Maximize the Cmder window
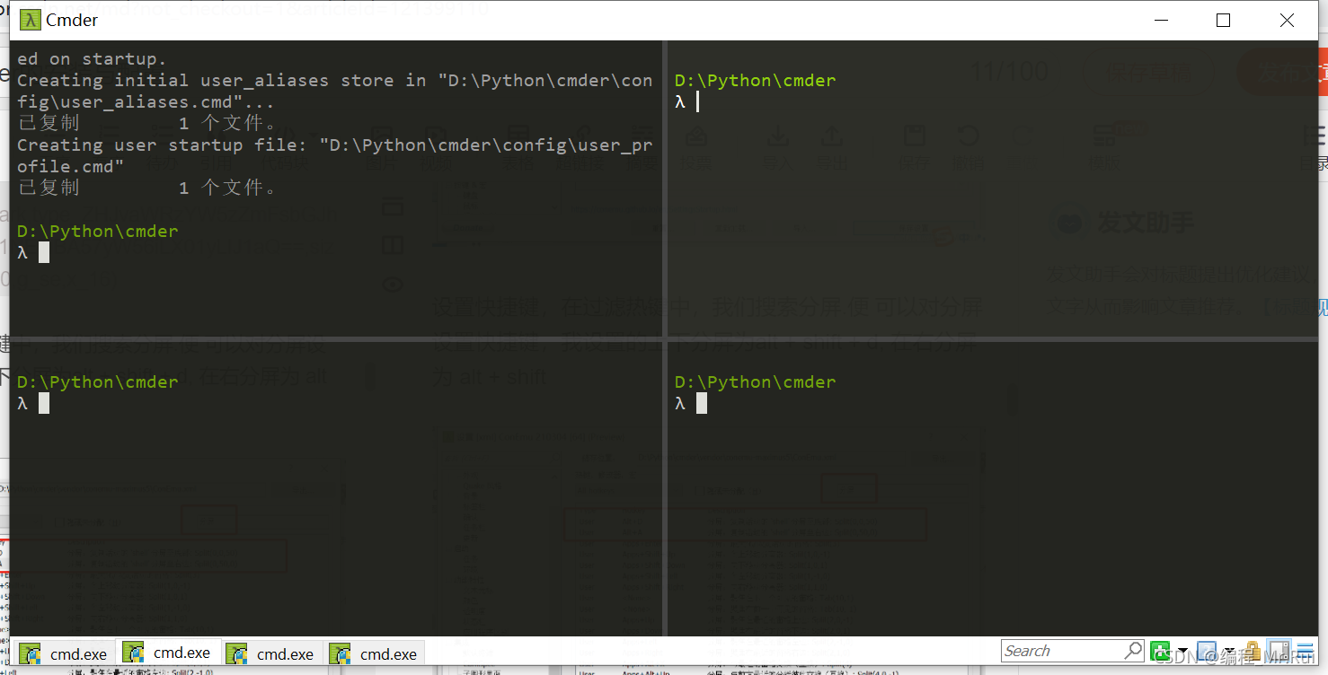 tap(1223, 20)
